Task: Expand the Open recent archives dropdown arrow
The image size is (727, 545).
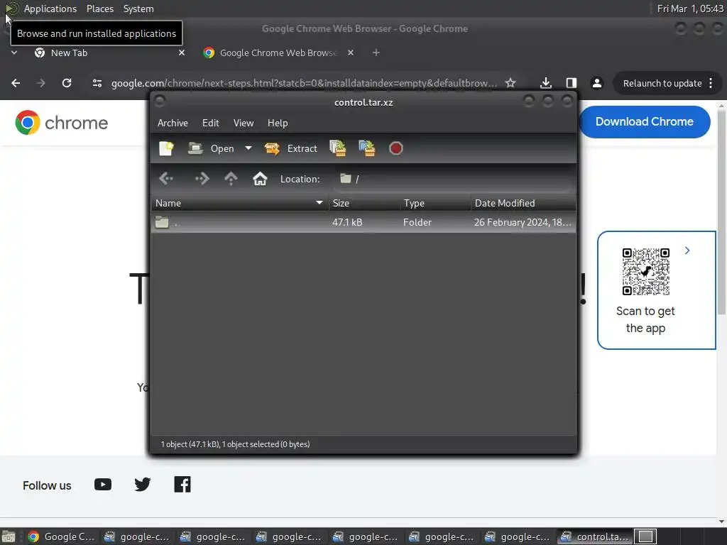Action: (x=248, y=148)
